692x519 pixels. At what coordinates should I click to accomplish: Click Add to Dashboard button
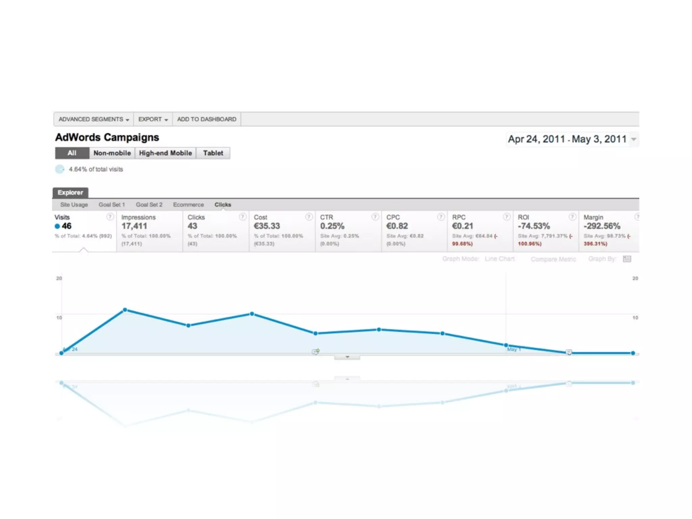coord(206,119)
